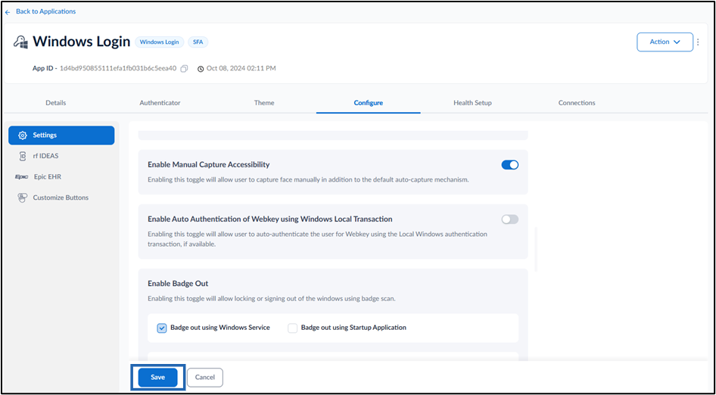This screenshot has width=716, height=395.
Task: Open the Details tab
Action: point(56,103)
